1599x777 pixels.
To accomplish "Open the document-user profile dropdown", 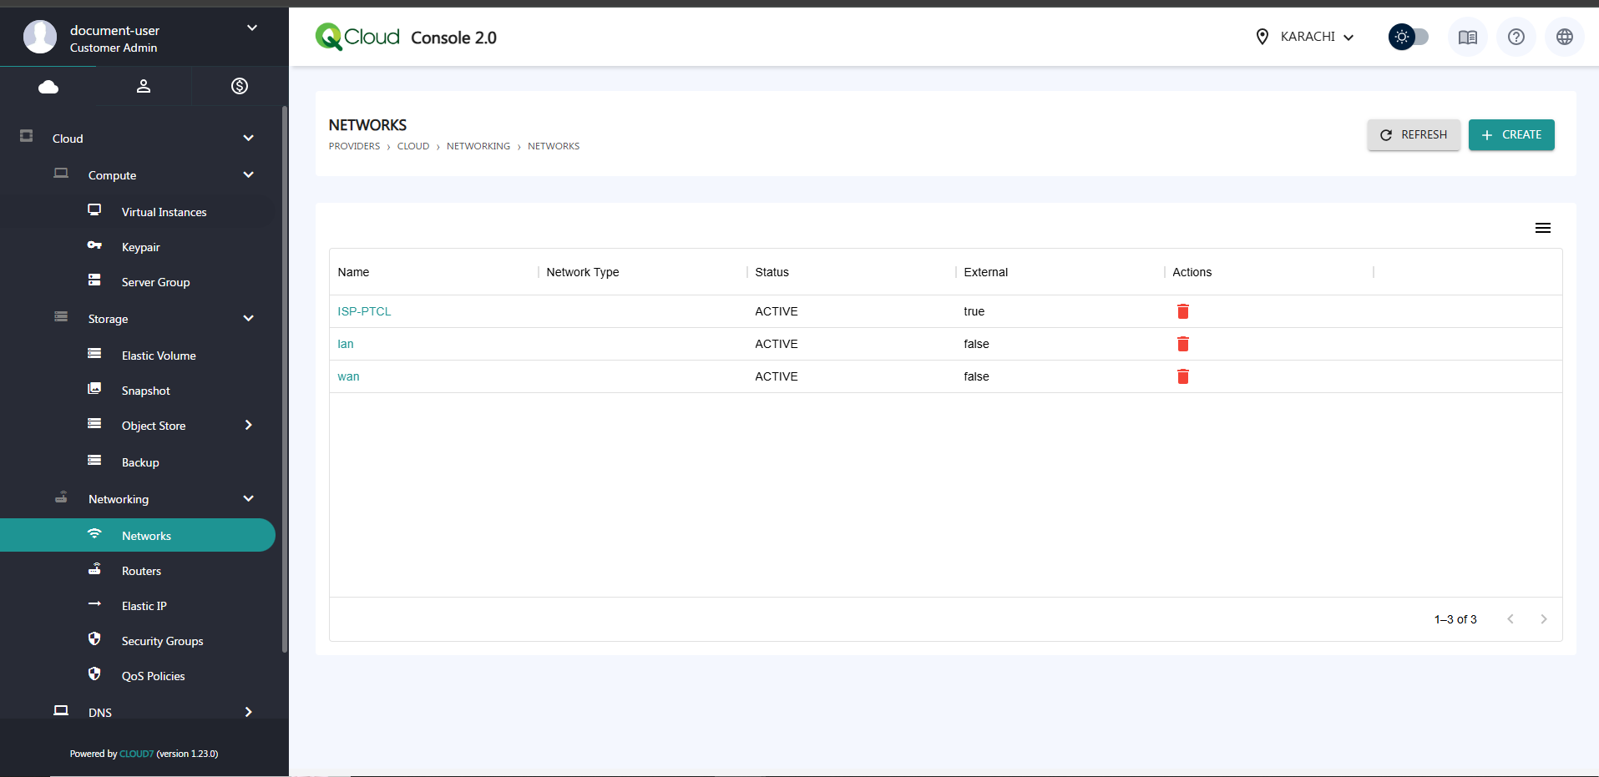I will tap(251, 28).
